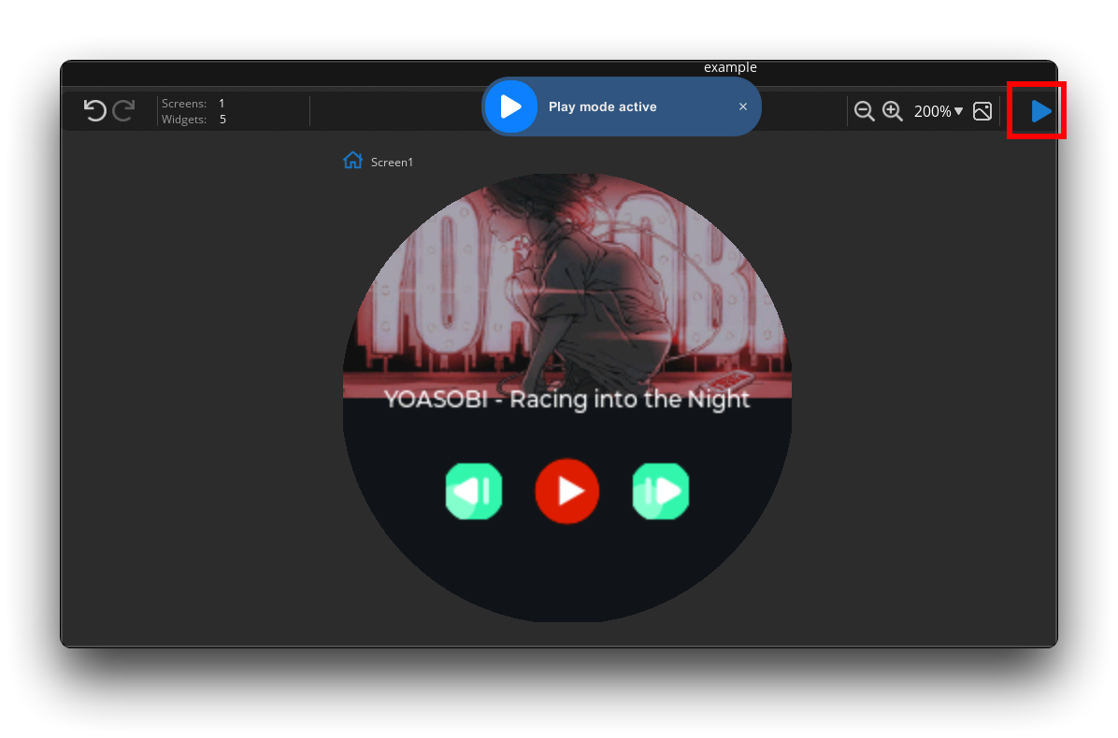This screenshot has height=738, width=1118.
Task: Click the red play button on watch
Action: click(x=566, y=491)
